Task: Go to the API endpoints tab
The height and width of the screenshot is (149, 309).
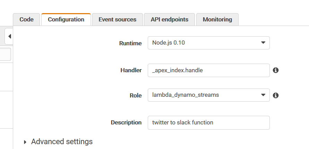Action: (169, 19)
